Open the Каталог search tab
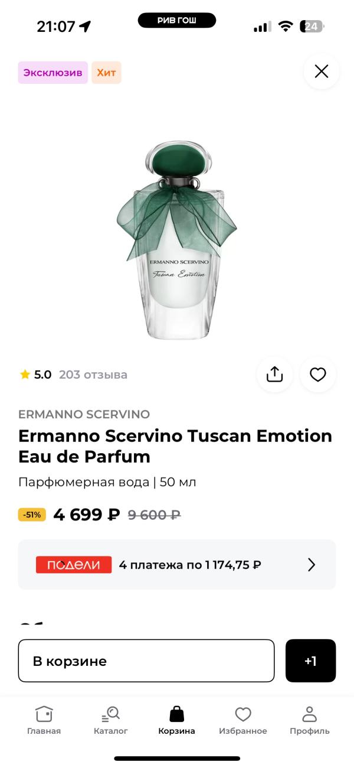Viewport: 354px width, 768px height. click(110, 721)
